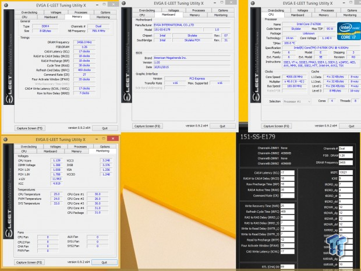Click the Intel Core i7 logo badge
The width and height of the screenshot is (361, 271).
pos(349,31)
